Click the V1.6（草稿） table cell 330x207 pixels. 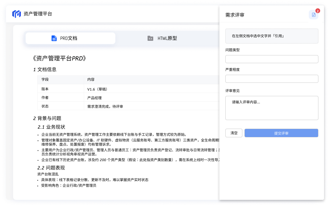tap(151, 89)
